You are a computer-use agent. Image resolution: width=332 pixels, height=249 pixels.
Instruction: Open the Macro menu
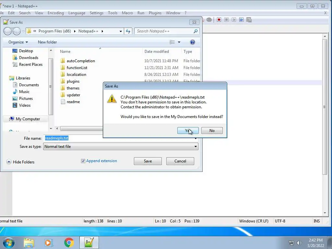127,13
